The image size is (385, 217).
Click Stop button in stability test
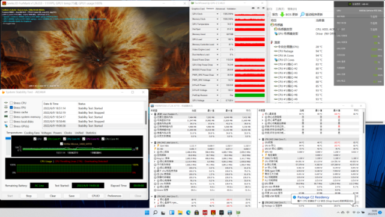[x=29, y=196]
